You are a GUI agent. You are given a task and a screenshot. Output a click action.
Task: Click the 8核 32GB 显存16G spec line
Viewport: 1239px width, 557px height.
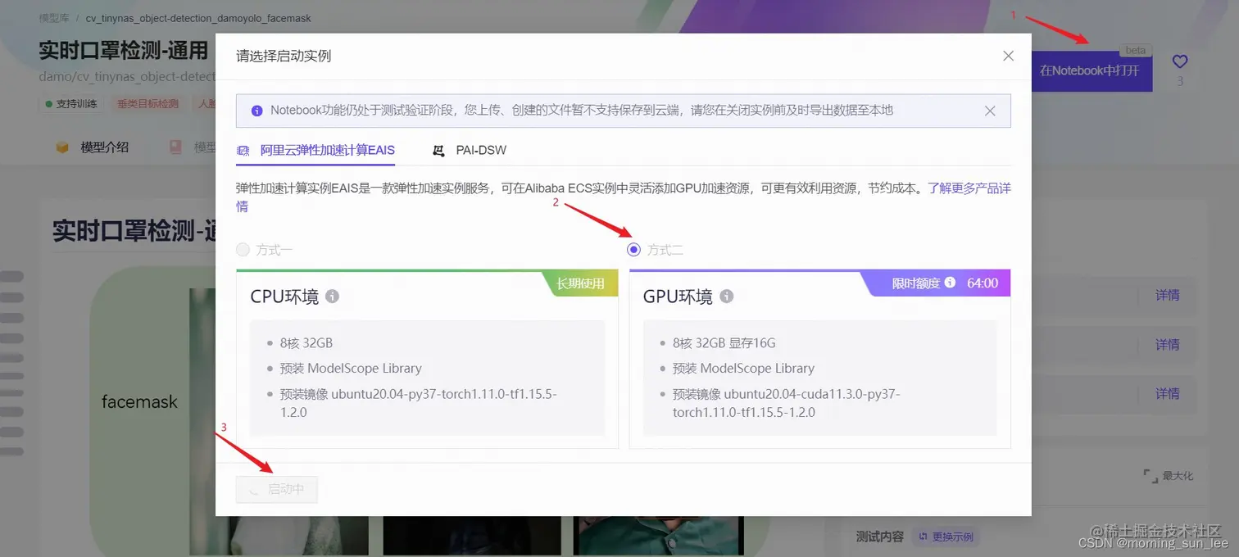click(724, 342)
